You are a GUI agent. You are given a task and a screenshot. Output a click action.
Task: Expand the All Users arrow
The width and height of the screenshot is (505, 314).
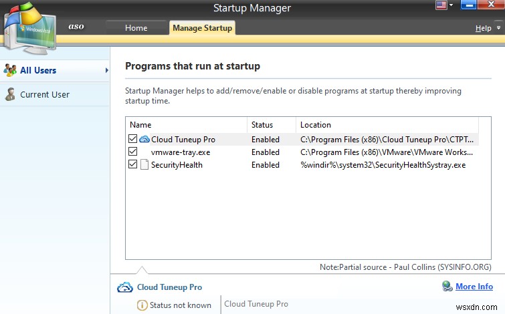pyautogui.click(x=106, y=70)
